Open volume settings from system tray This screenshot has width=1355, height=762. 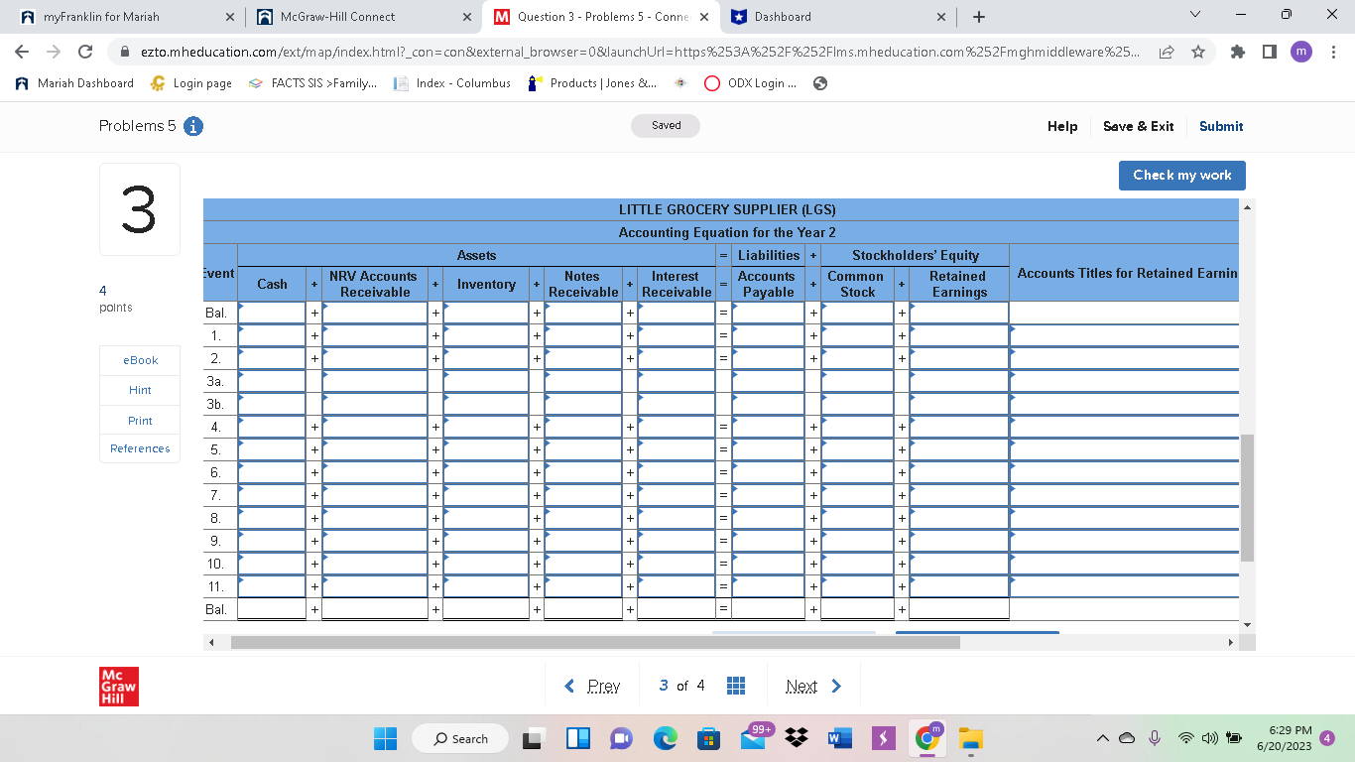click(x=1211, y=738)
